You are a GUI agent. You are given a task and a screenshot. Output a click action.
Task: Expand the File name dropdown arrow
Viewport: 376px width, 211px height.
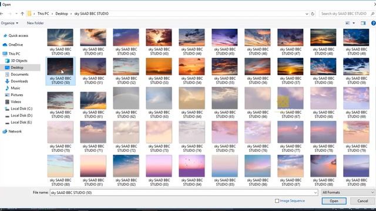(x=315, y=193)
